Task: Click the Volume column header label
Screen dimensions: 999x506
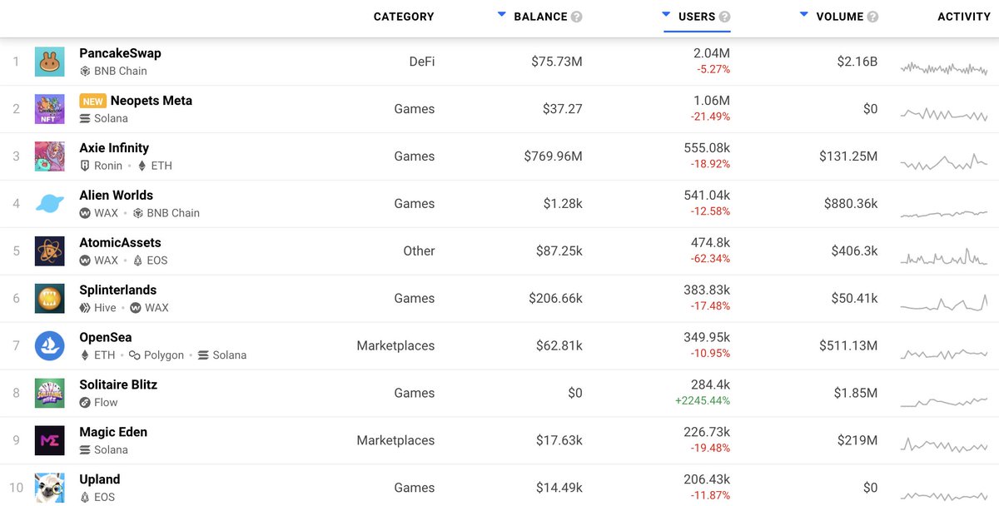Action: click(840, 17)
